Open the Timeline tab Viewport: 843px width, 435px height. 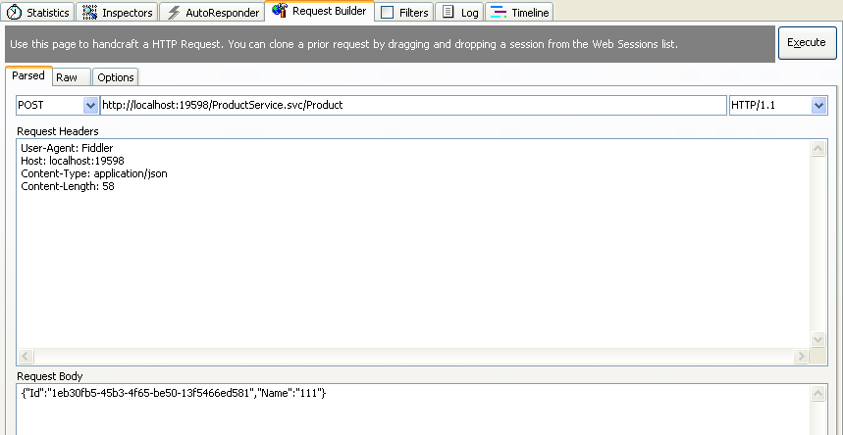tap(519, 13)
